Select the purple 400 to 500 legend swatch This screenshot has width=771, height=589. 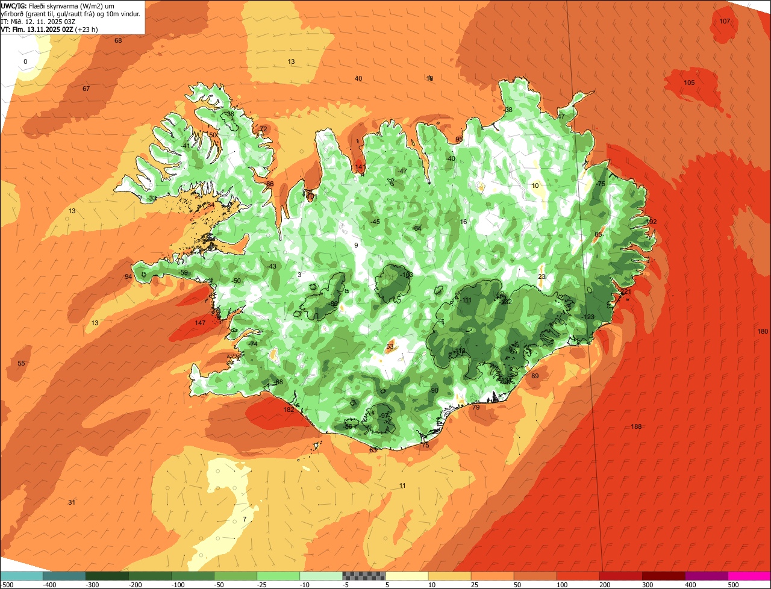[x=707, y=576]
